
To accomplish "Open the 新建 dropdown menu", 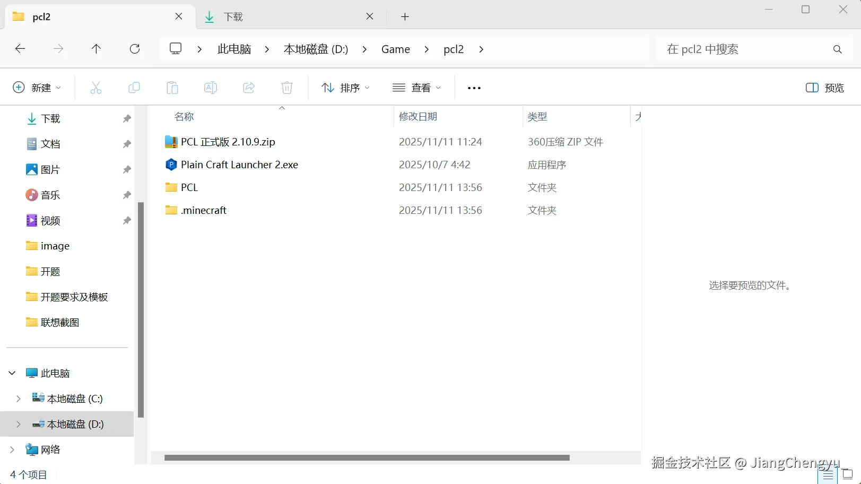I will tap(37, 88).
